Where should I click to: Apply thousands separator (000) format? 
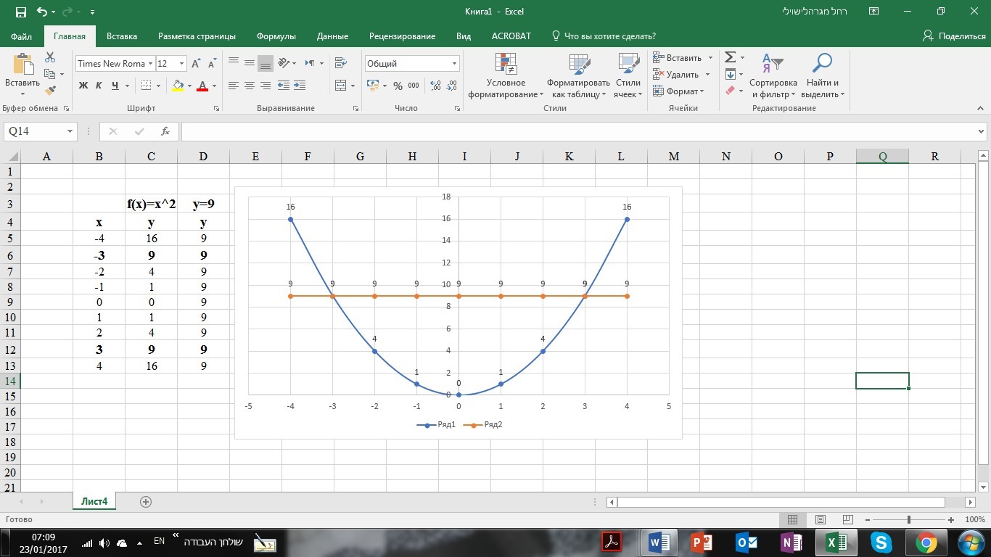pos(414,86)
